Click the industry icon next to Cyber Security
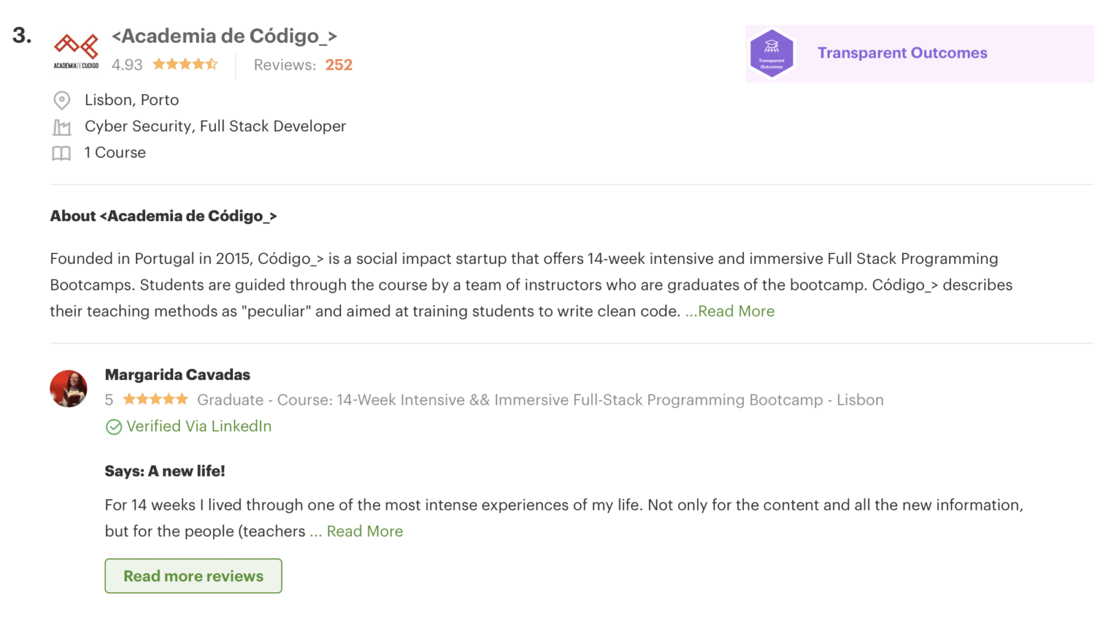Viewport: 1100px width, 623px height. point(61,126)
